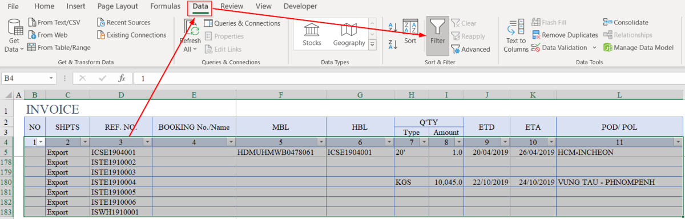This screenshot has height=219, width=685.
Task: Expand the Data Types gallery
Action: point(373,44)
